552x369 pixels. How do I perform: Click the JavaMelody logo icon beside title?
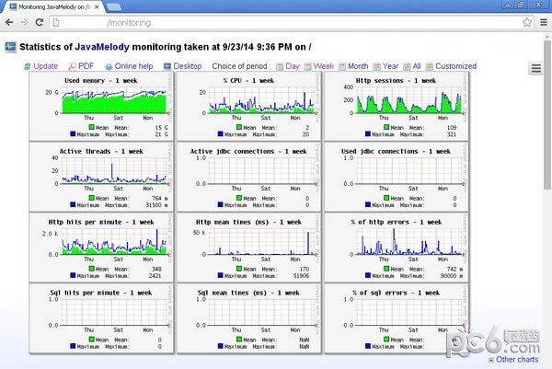tap(10, 47)
